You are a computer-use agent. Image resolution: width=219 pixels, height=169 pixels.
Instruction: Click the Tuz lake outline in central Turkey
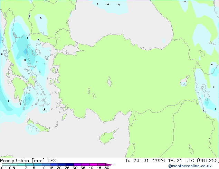109,81
